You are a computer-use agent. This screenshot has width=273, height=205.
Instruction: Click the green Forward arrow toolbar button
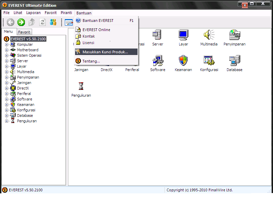click(21, 22)
